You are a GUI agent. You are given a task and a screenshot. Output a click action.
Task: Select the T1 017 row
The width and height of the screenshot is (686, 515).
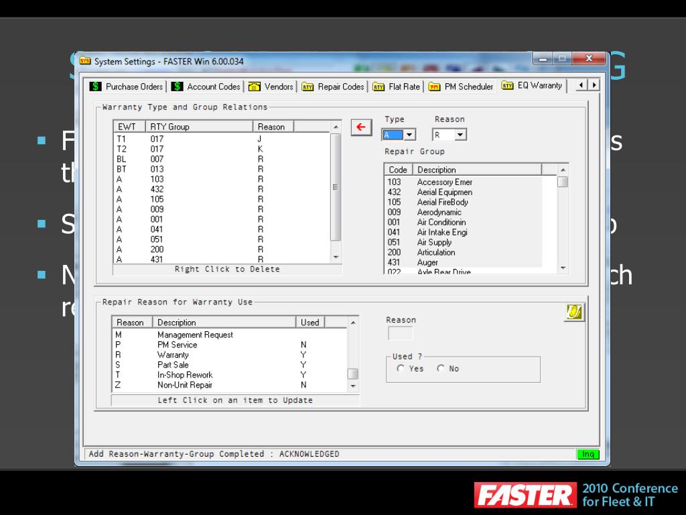coord(221,139)
